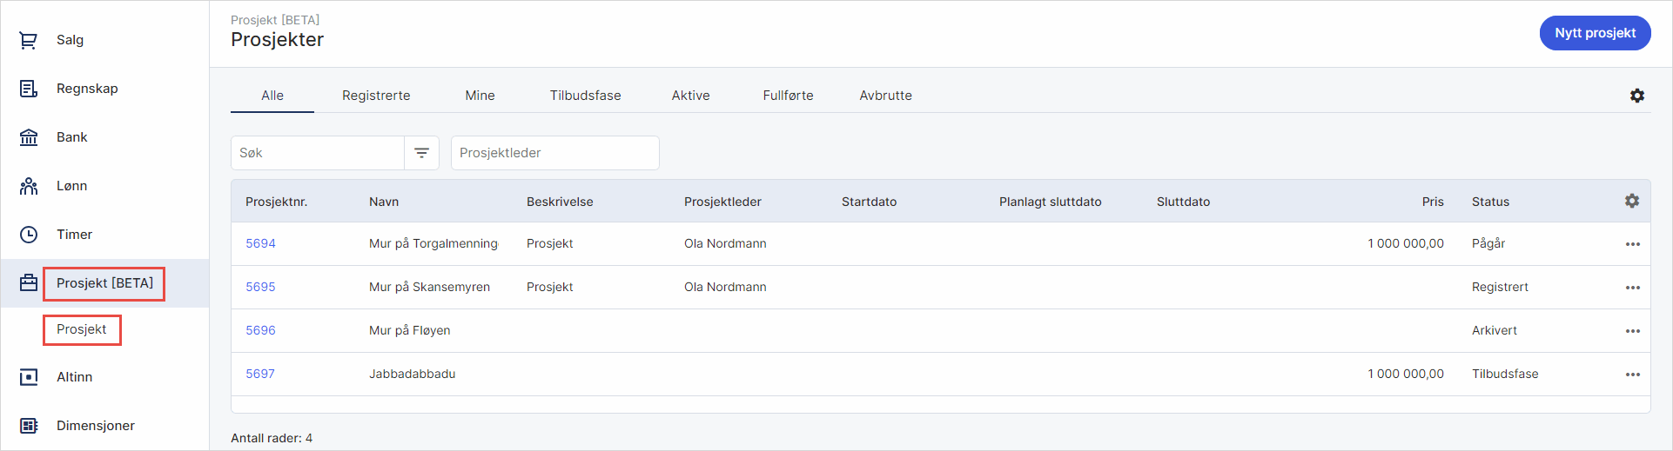Click in the Søk search field
The width and height of the screenshot is (1673, 451).
318,153
